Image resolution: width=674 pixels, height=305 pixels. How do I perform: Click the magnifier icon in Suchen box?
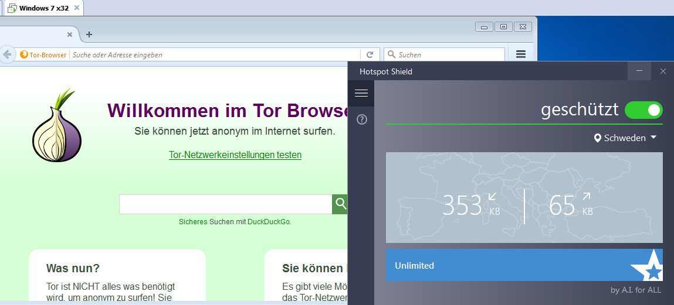391,54
